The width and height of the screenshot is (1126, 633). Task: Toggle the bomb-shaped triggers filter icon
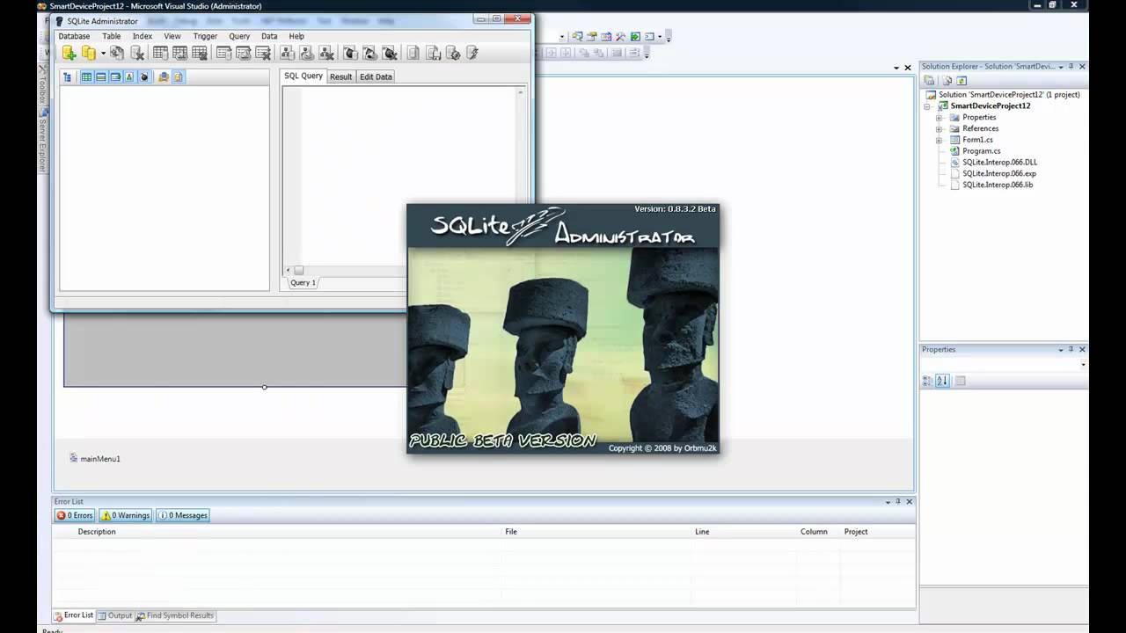point(144,77)
